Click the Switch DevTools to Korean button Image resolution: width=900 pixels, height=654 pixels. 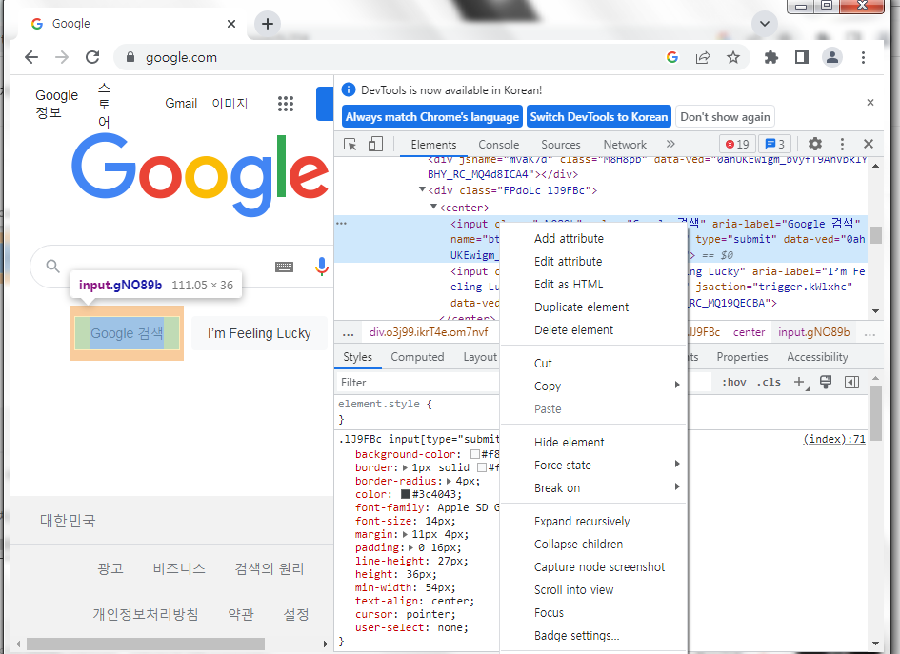point(599,117)
